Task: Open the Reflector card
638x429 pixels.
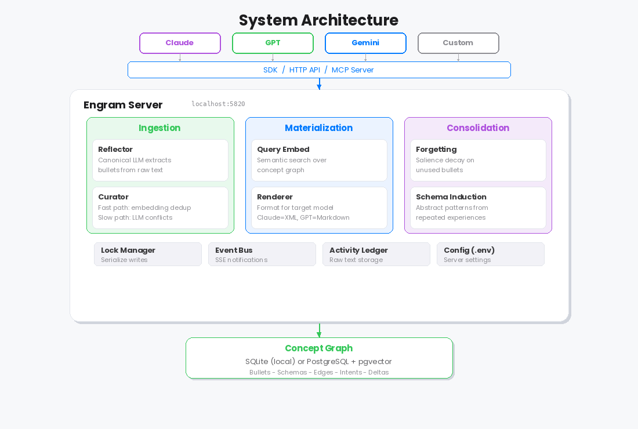Action: click(160, 160)
